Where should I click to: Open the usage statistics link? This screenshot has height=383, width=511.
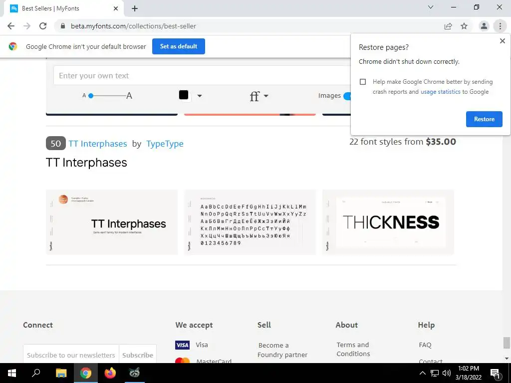(440, 92)
